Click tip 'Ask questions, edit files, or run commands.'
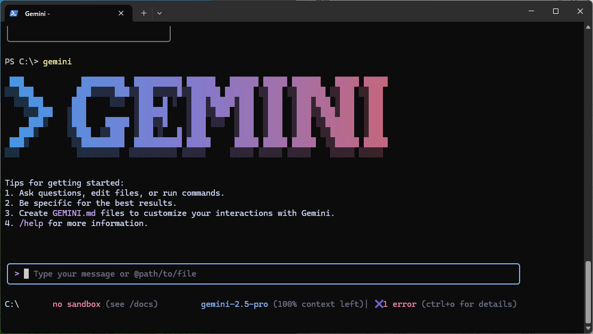593x334 pixels. (122, 193)
